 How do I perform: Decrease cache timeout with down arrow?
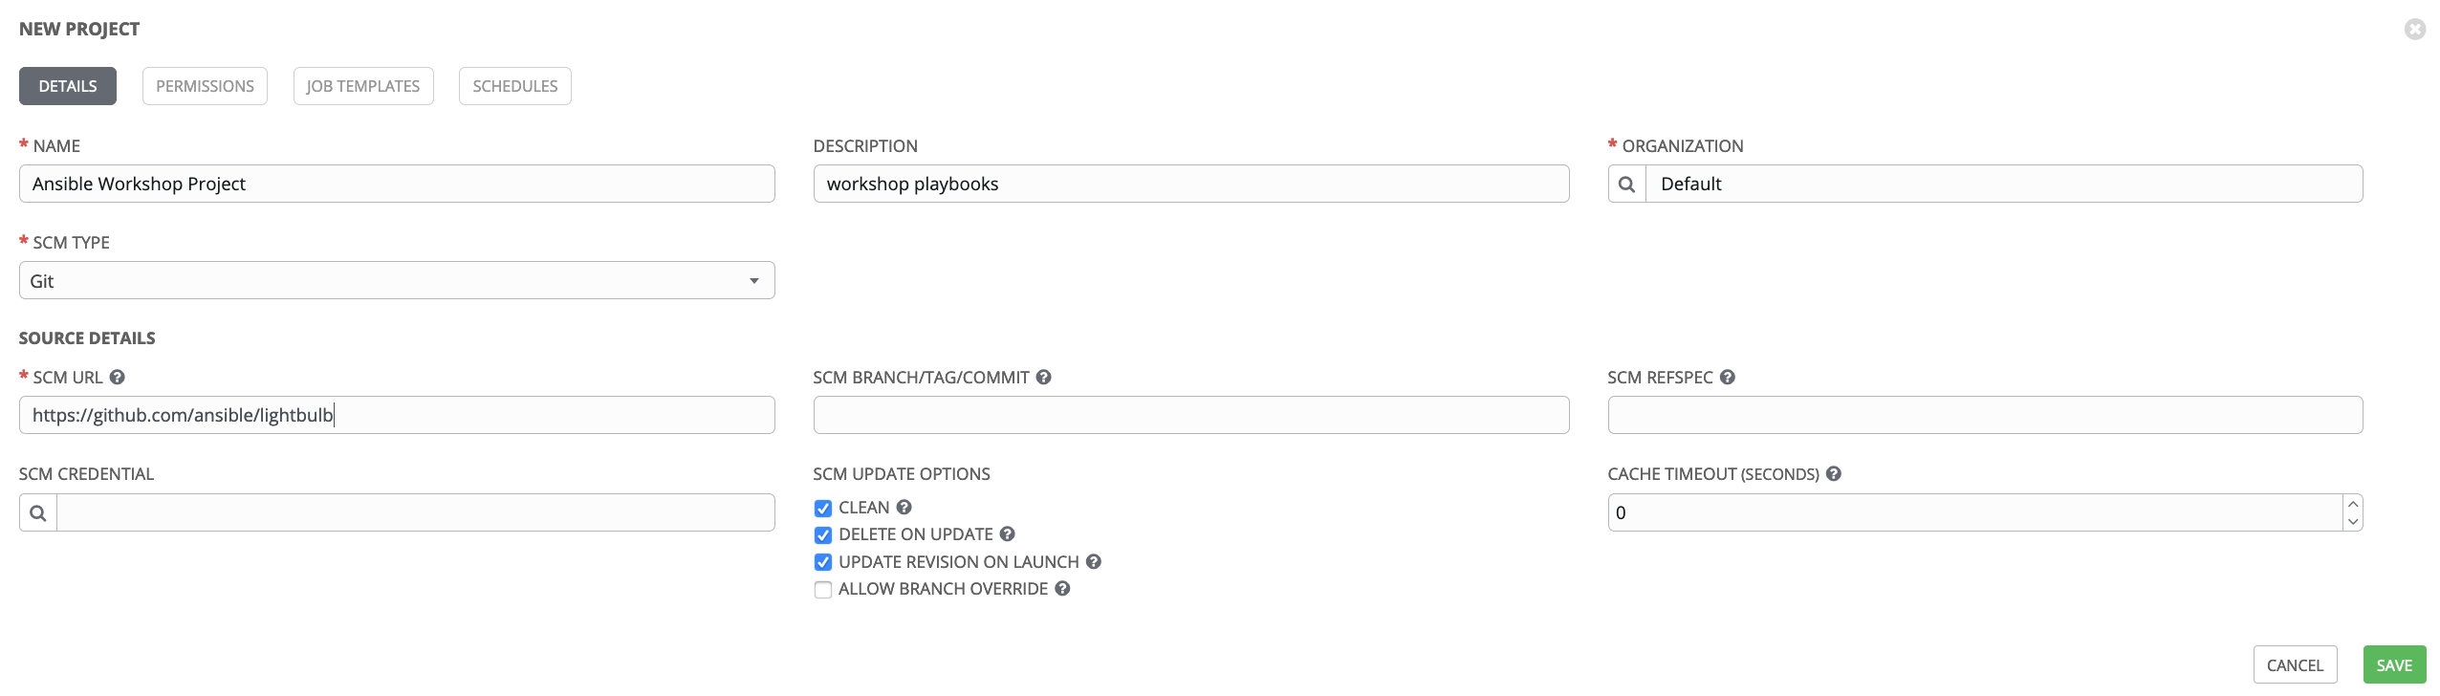coord(2353,522)
